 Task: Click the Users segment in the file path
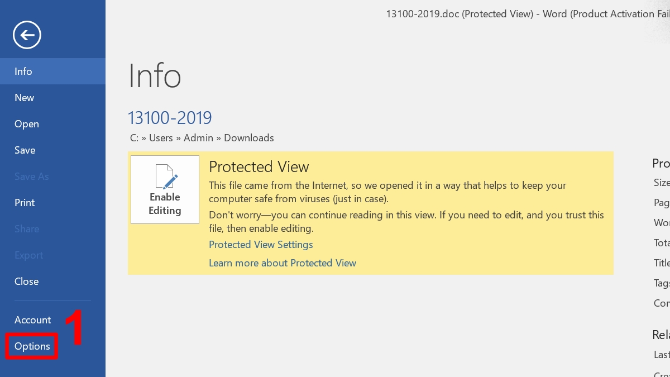pos(162,137)
